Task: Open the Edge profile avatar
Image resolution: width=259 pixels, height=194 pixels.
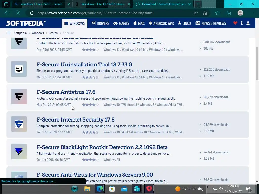Action: (240, 13)
